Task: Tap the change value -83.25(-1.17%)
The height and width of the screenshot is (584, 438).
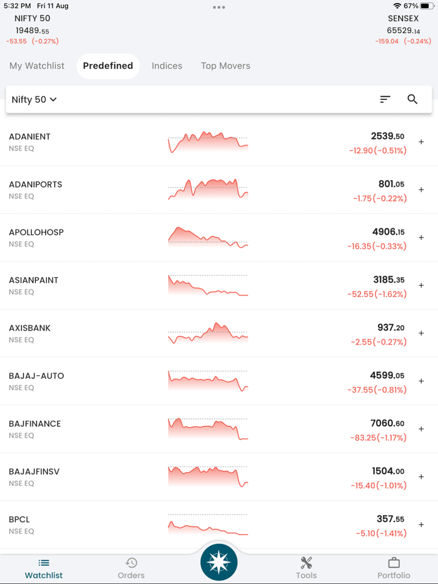Action: pyautogui.click(x=379, y=438)
